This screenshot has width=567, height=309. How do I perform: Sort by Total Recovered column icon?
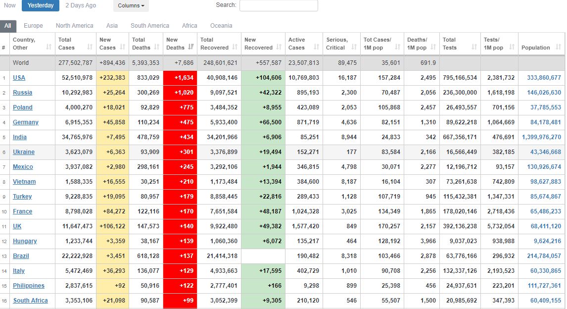[x=235, y=48]
